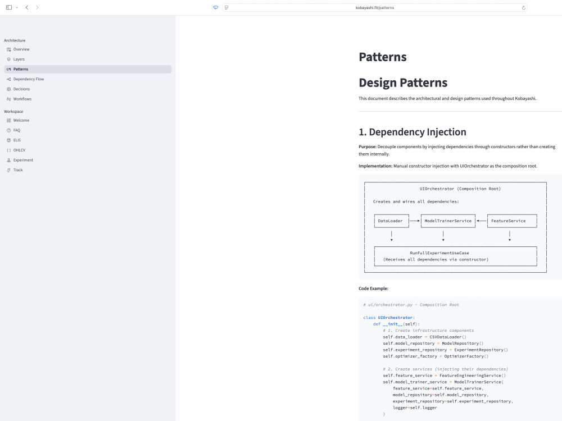Image resolution: width=562 pixels, height=421 pixels.
Task: Click the class UIOrchestrator code line
Action: (x=389, y=318)
